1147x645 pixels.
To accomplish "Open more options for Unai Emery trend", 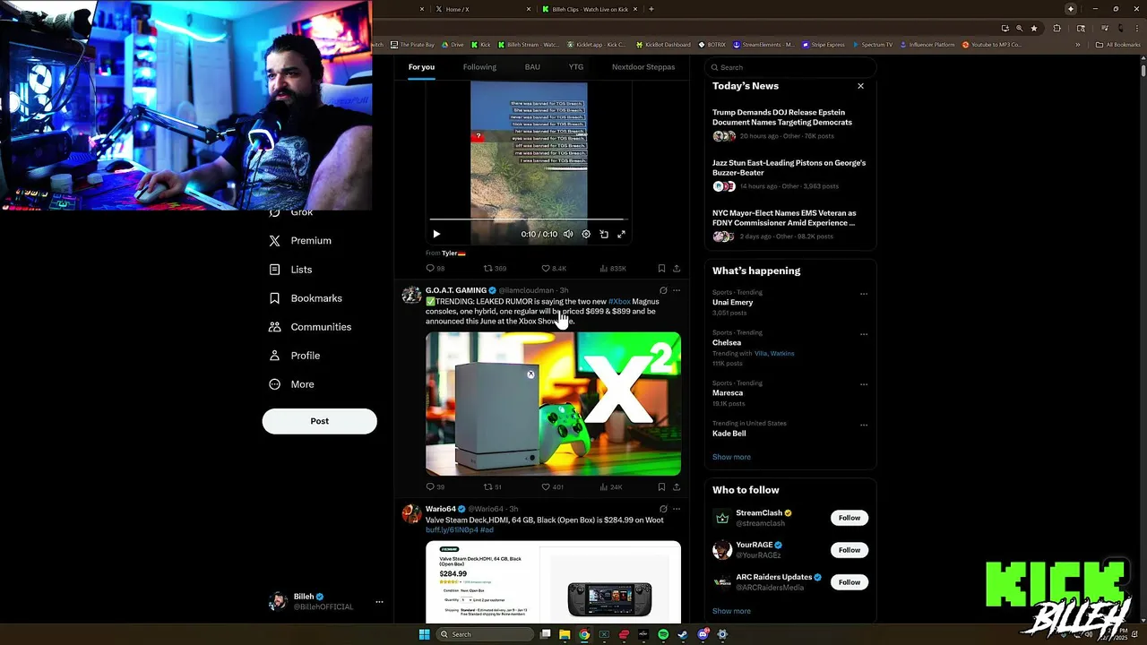I will 864,294.
